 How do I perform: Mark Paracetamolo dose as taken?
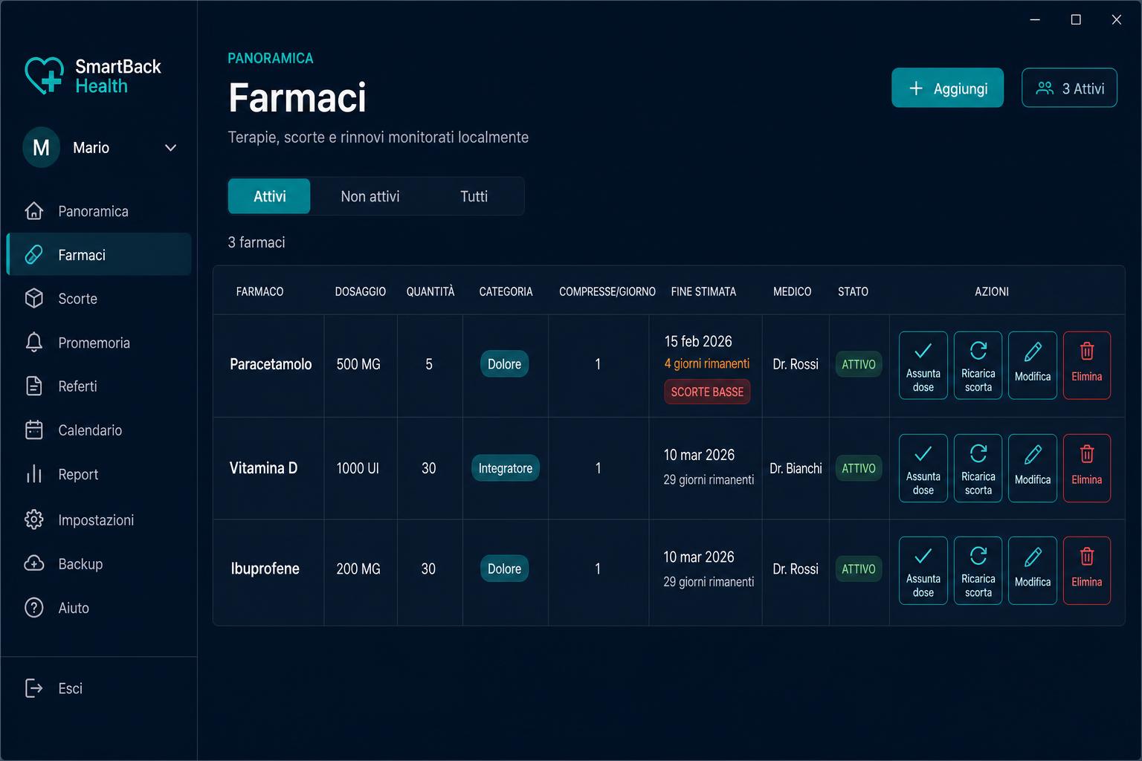point(923,366)
